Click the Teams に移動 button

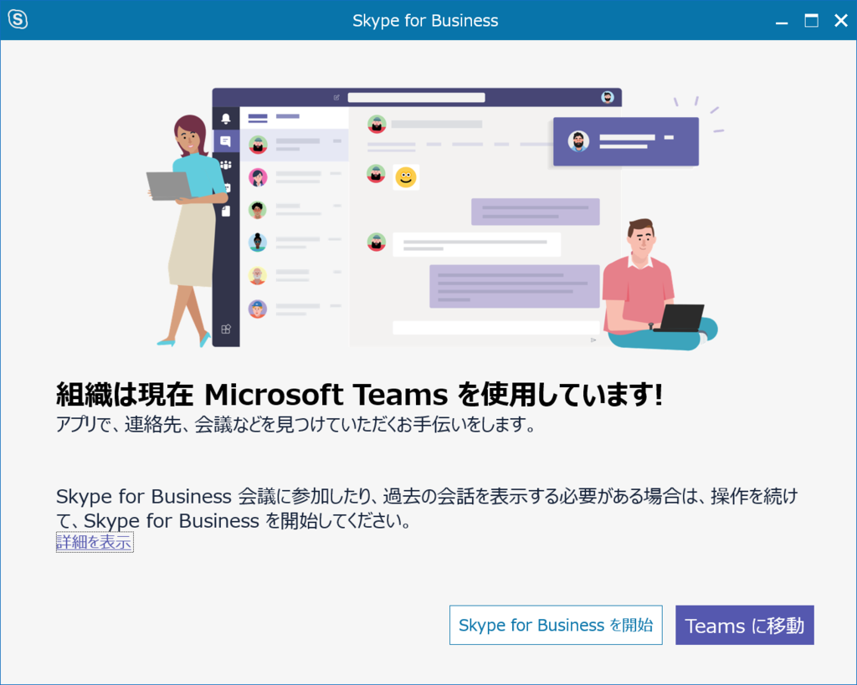tap(744, 625)
